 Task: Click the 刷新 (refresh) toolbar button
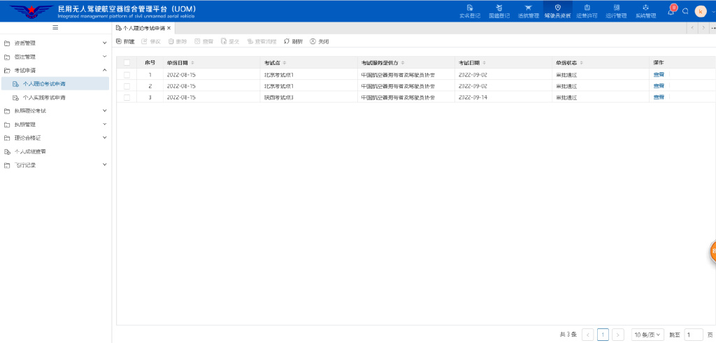[293, 41]
